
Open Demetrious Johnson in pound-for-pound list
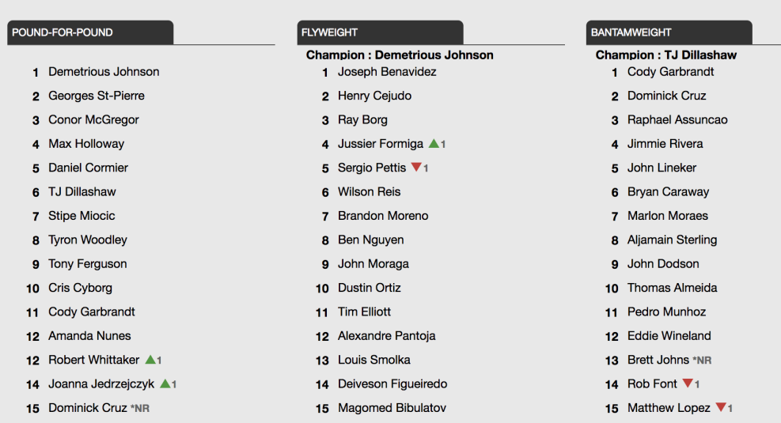104,72
